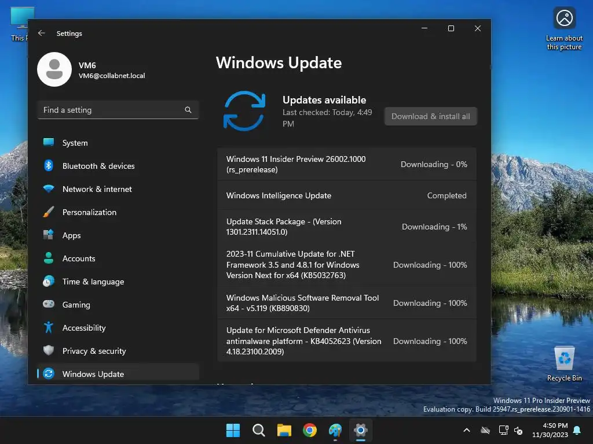Click the Network wifi icon in sidebar

tap(49, 188)
